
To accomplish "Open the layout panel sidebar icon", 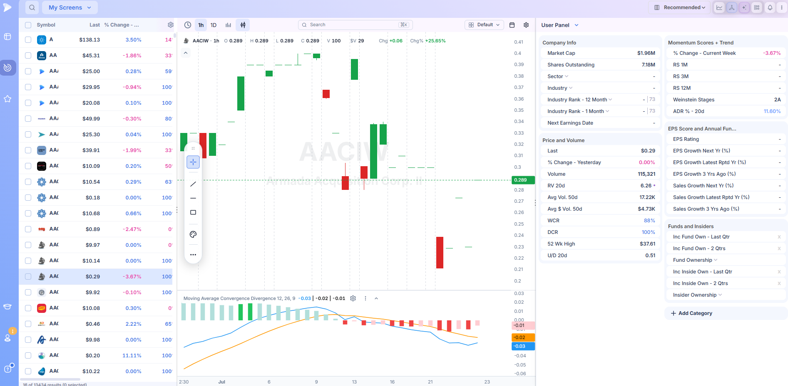I will click(x=7, y=37).
